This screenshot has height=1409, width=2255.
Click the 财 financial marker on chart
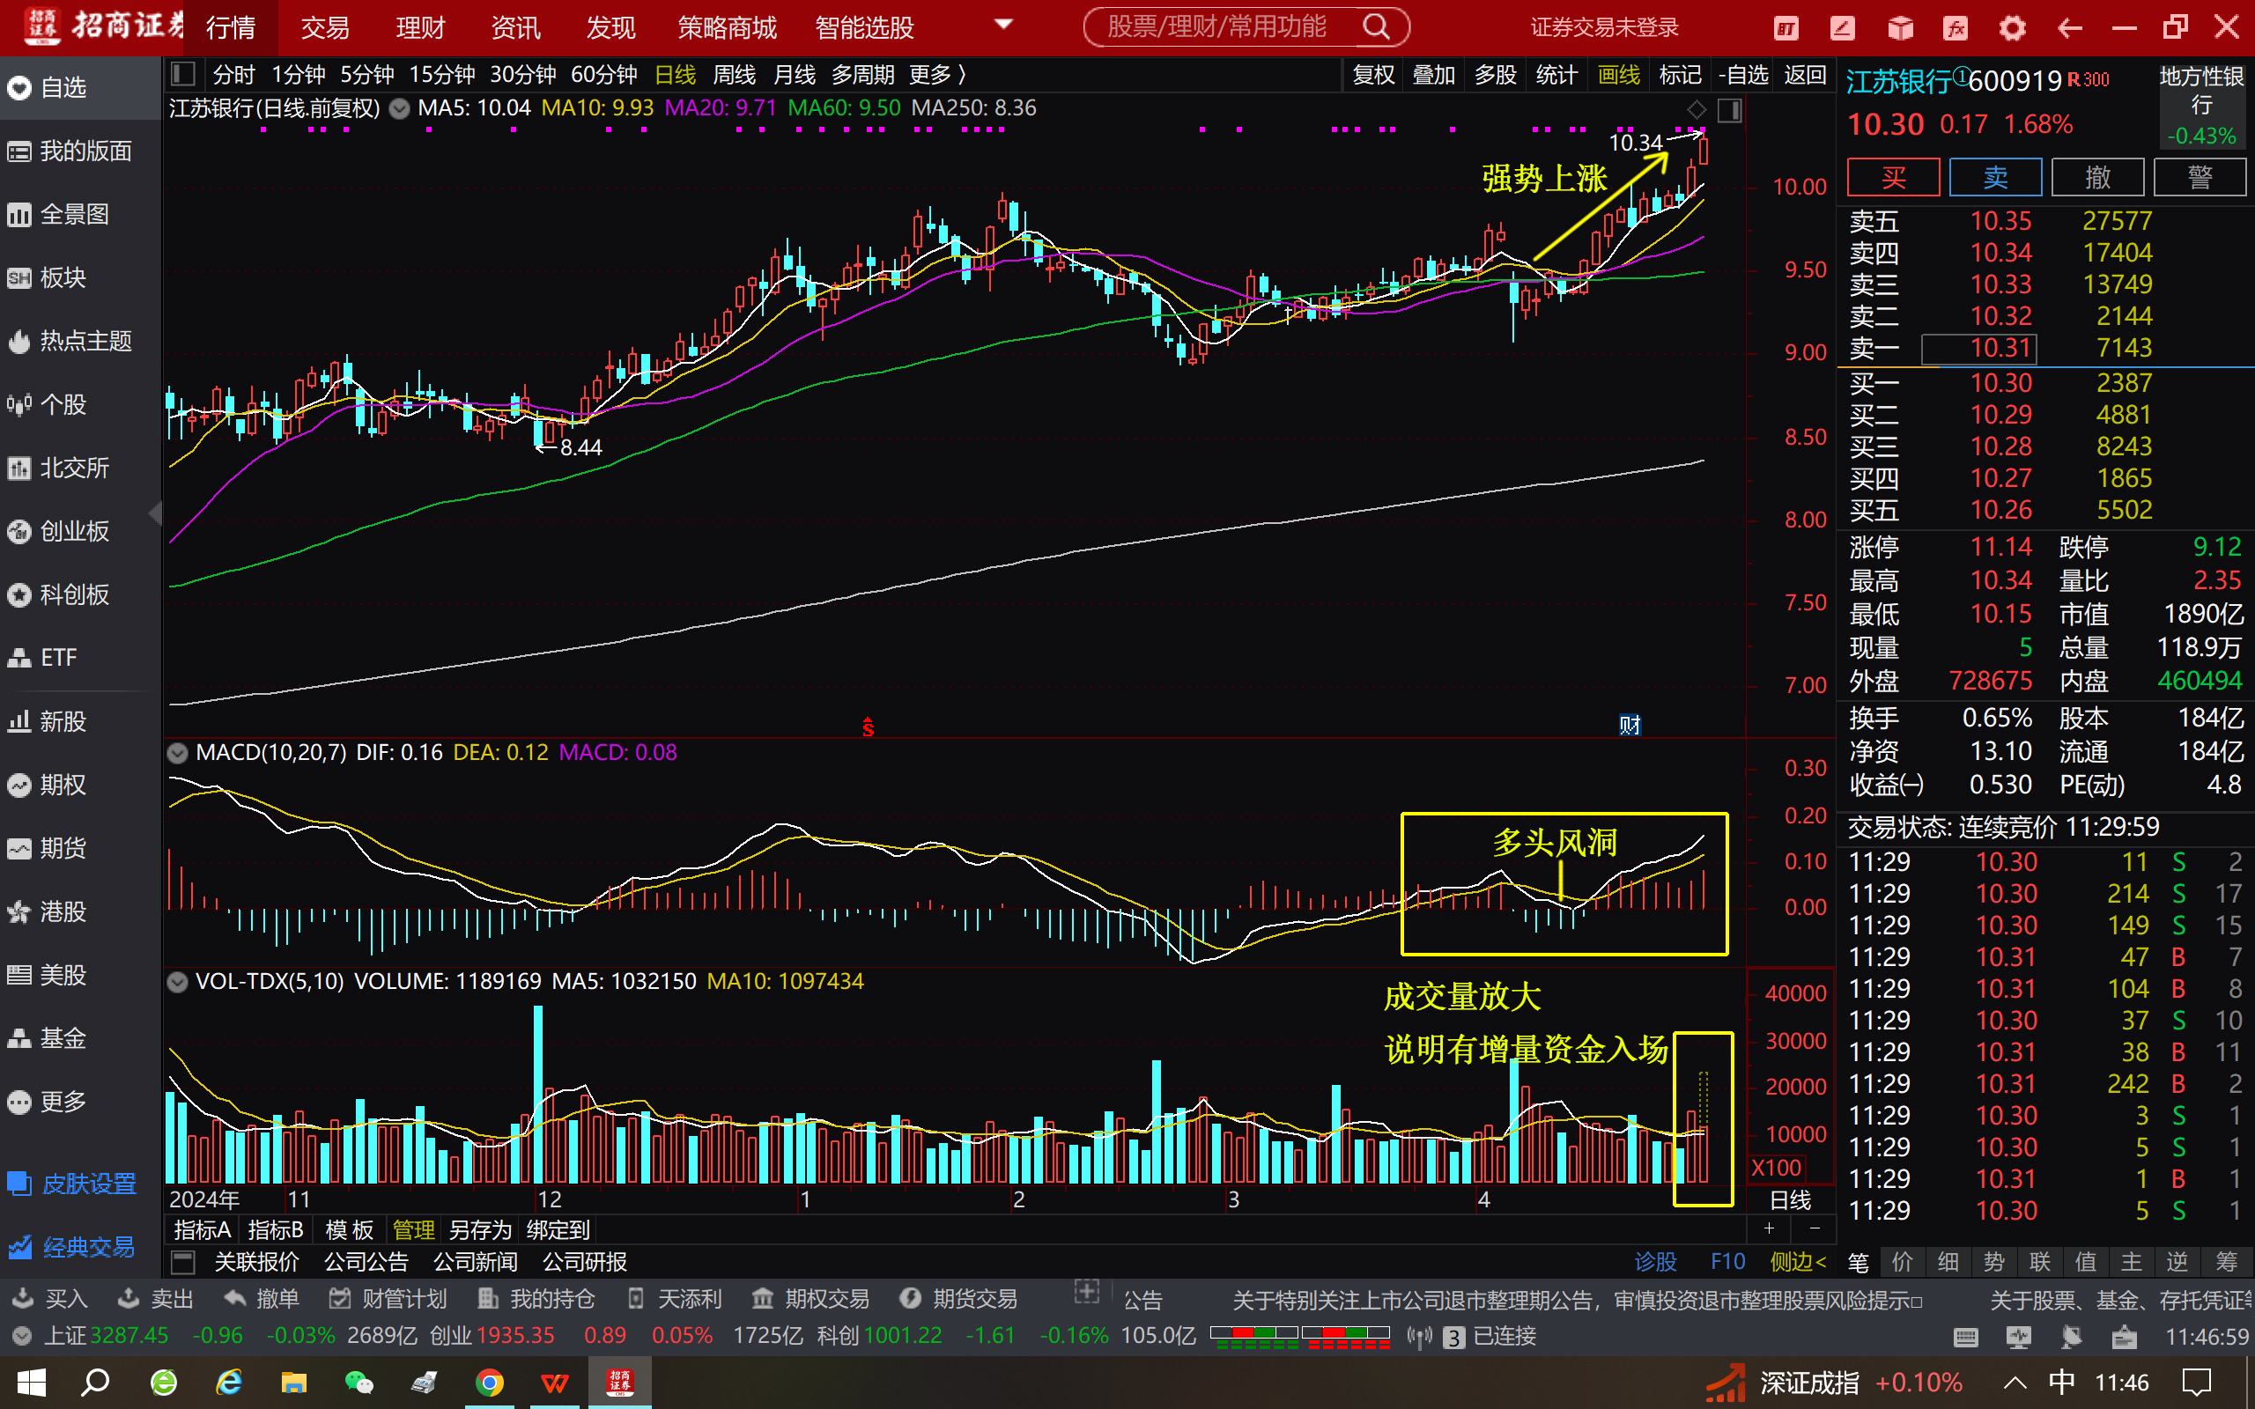click(1630, 725)
